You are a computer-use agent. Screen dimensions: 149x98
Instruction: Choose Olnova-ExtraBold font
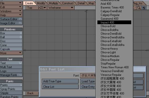click(114, 41)
